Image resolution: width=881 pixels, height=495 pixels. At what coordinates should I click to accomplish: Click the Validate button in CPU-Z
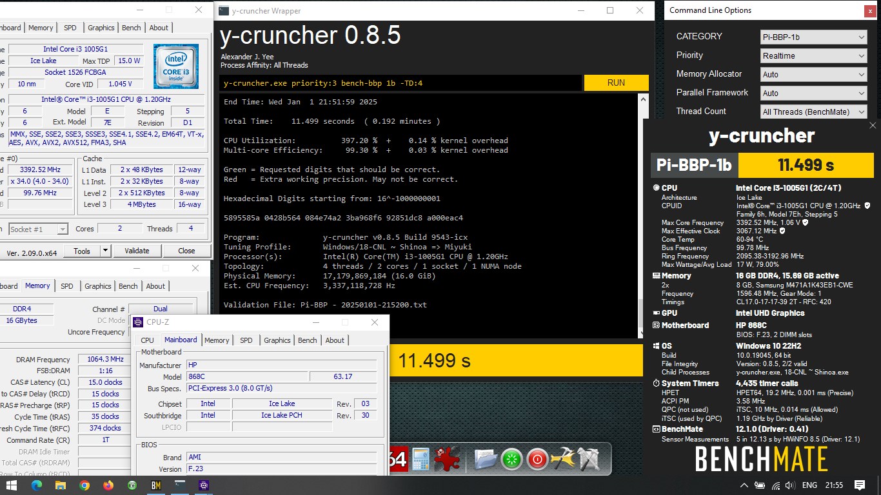[137, 251]
